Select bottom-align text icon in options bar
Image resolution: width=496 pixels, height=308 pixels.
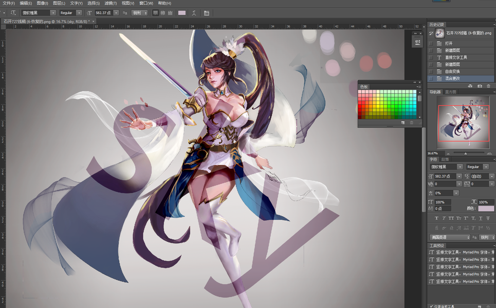pyautogui.click(x=170, y=13)
